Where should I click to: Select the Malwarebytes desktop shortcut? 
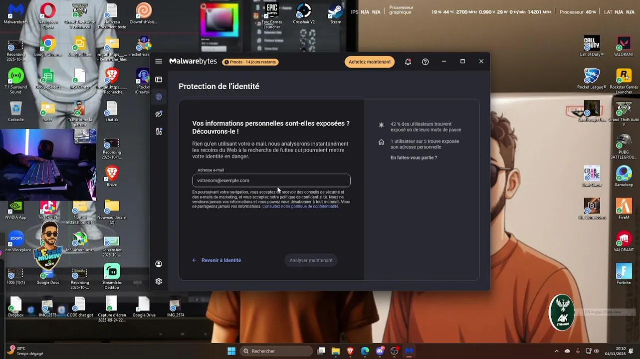tap(16, 14)
